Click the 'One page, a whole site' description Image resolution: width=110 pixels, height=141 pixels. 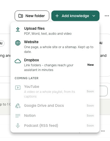[59, 49]
